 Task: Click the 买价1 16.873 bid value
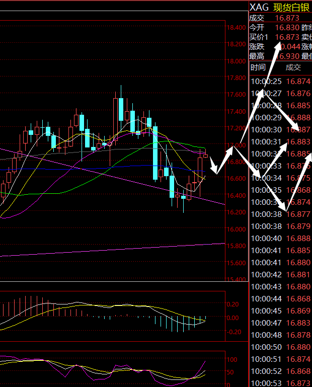(x=287, y=37)
